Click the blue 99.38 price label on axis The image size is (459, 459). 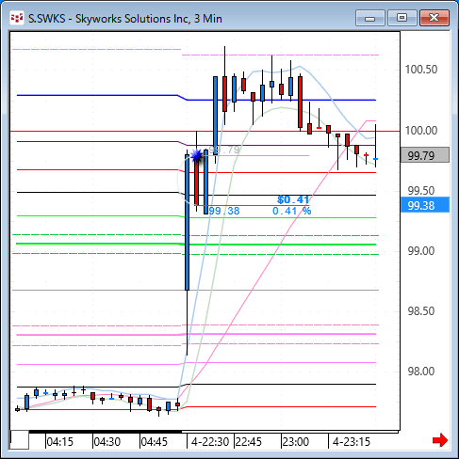coord(425,205)
